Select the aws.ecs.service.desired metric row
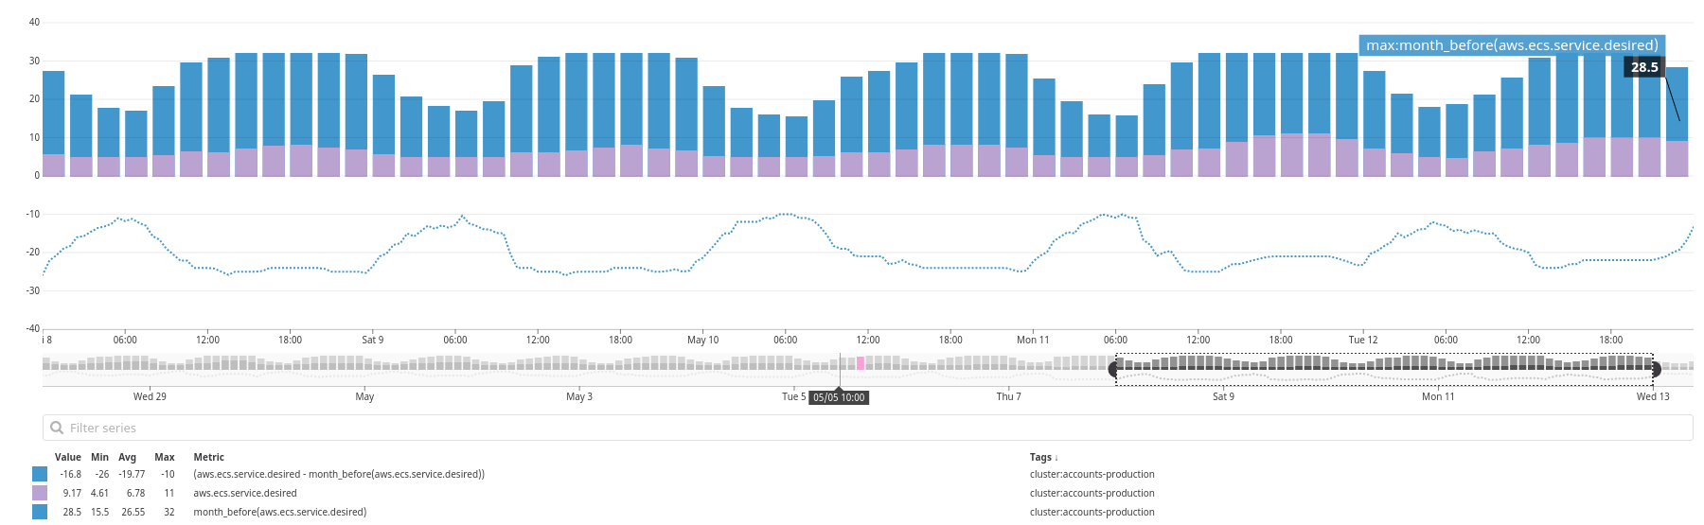 245,493
